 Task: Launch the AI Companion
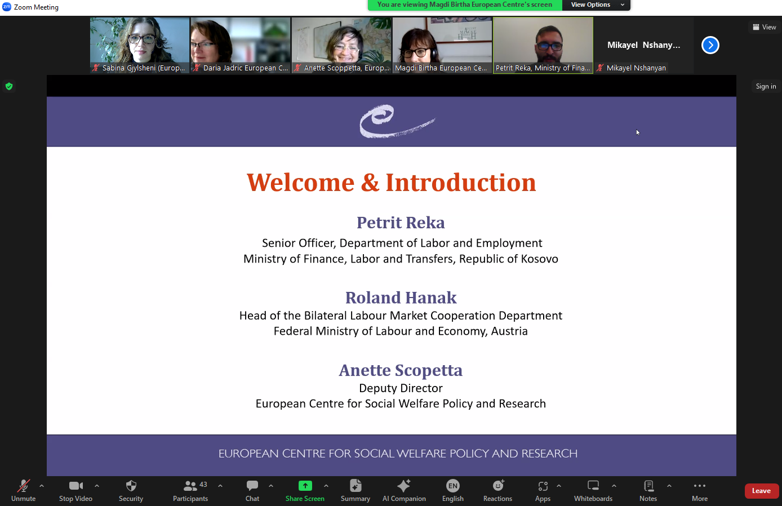click(x=404, y=490)
